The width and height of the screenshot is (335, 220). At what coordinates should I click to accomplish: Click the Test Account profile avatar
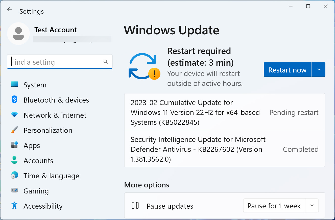(x=18, y=34)
